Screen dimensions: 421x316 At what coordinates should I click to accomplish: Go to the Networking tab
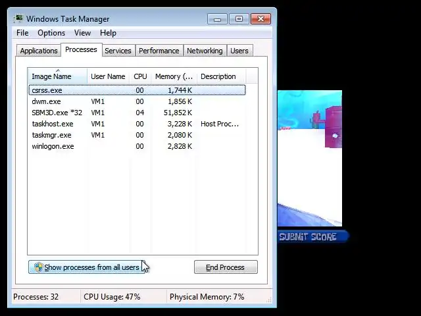tap(205, 51)
